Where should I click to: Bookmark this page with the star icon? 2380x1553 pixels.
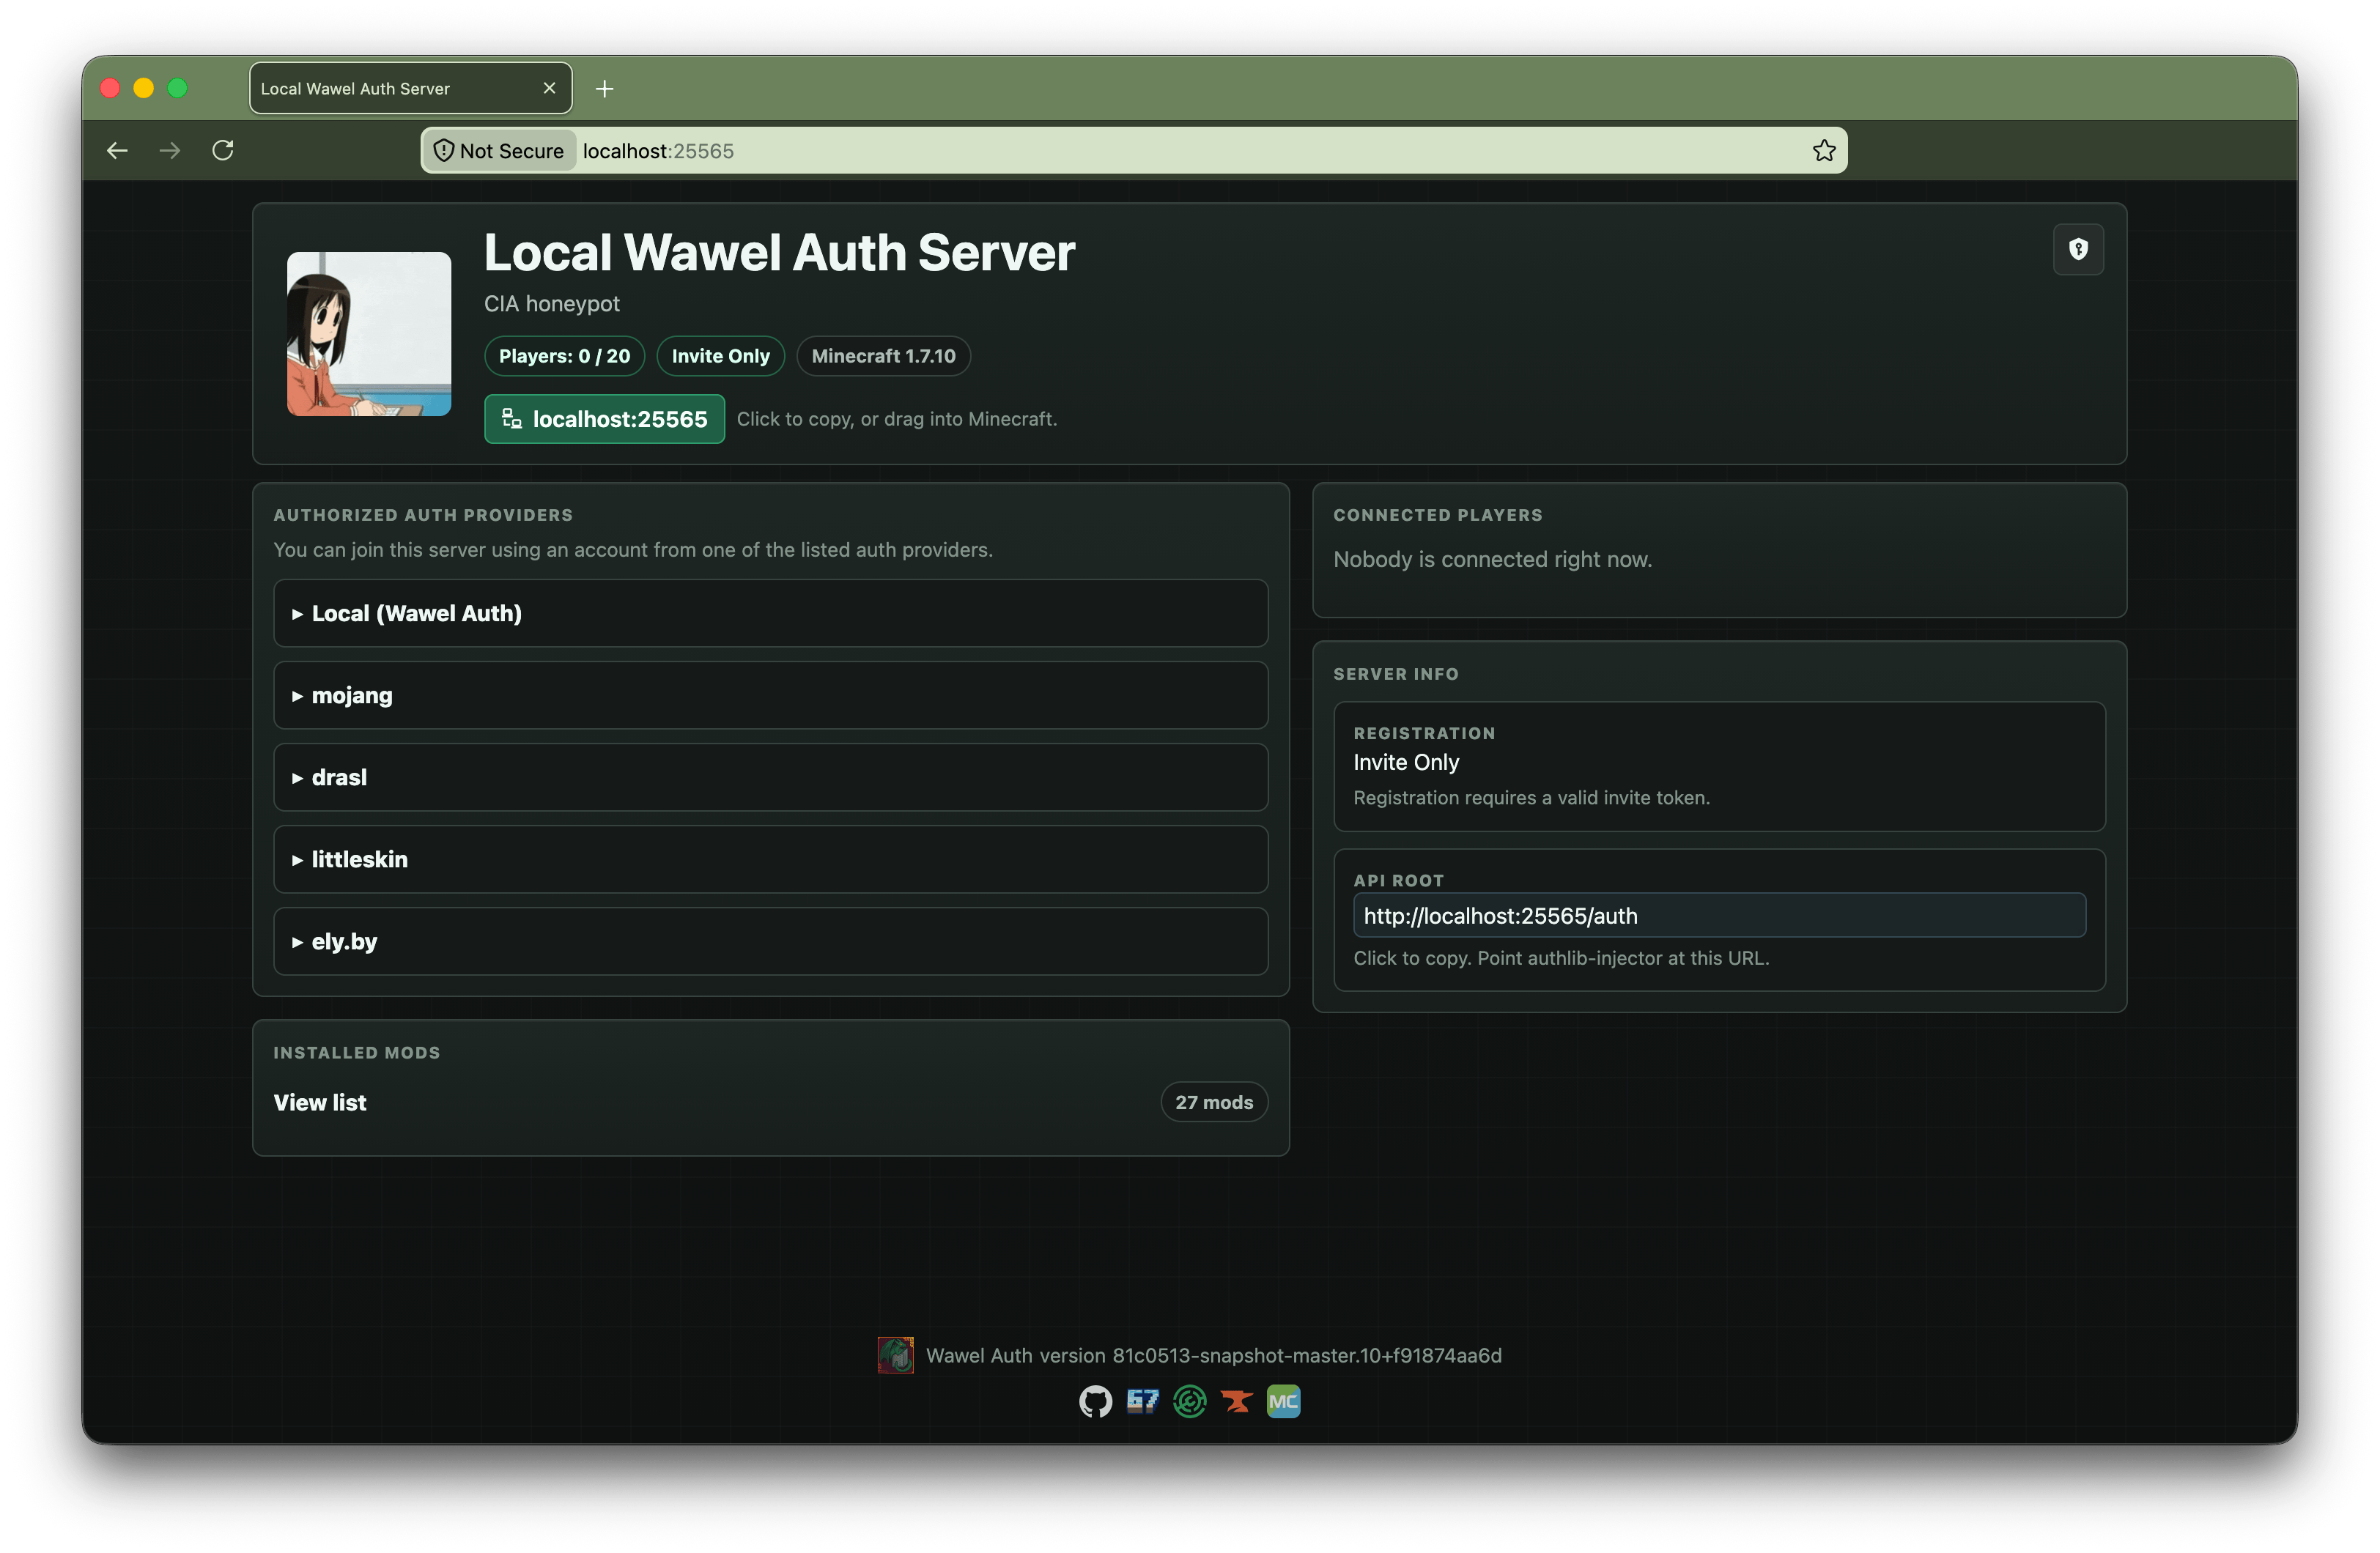click(1823, 151)
